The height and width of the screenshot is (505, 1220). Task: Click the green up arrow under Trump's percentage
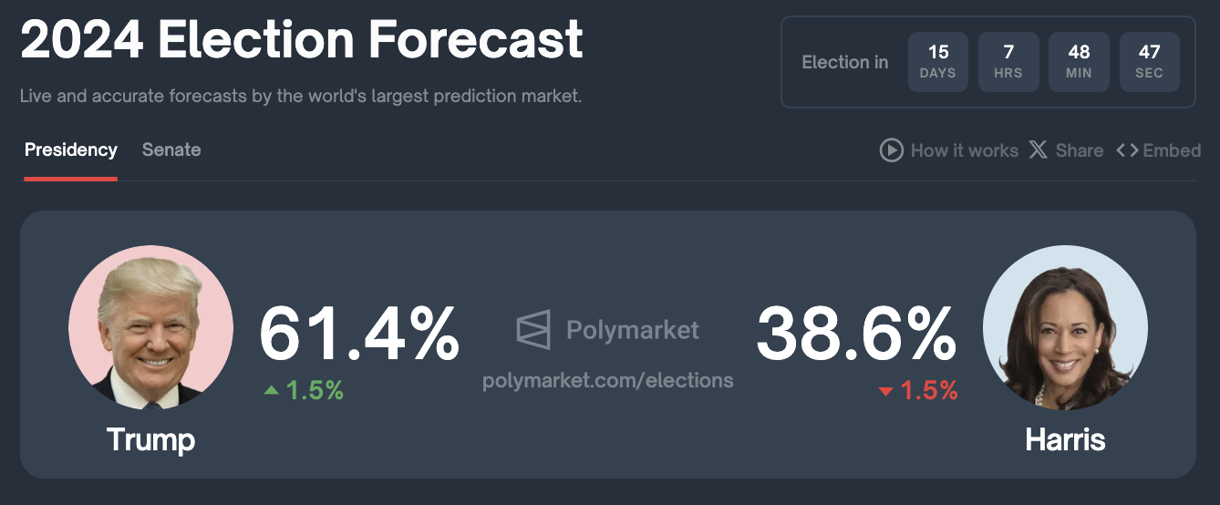(271, 390)
